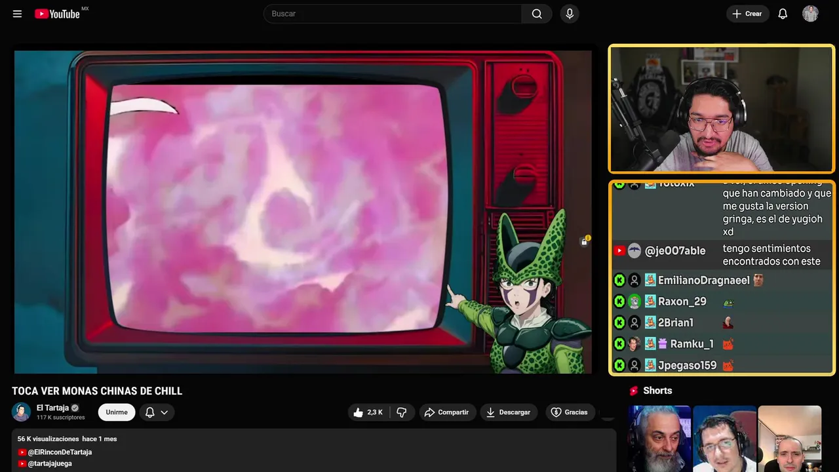Open the third Shorts thumbnail
The width and height of the screenshot is (839, 472).
click(789, 439)
